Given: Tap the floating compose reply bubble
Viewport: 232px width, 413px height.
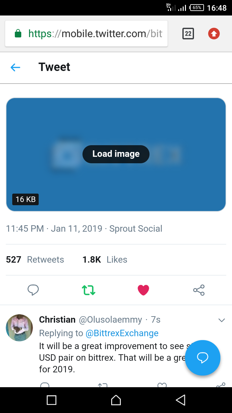Looking at the screenshot, I should (203, 358).
